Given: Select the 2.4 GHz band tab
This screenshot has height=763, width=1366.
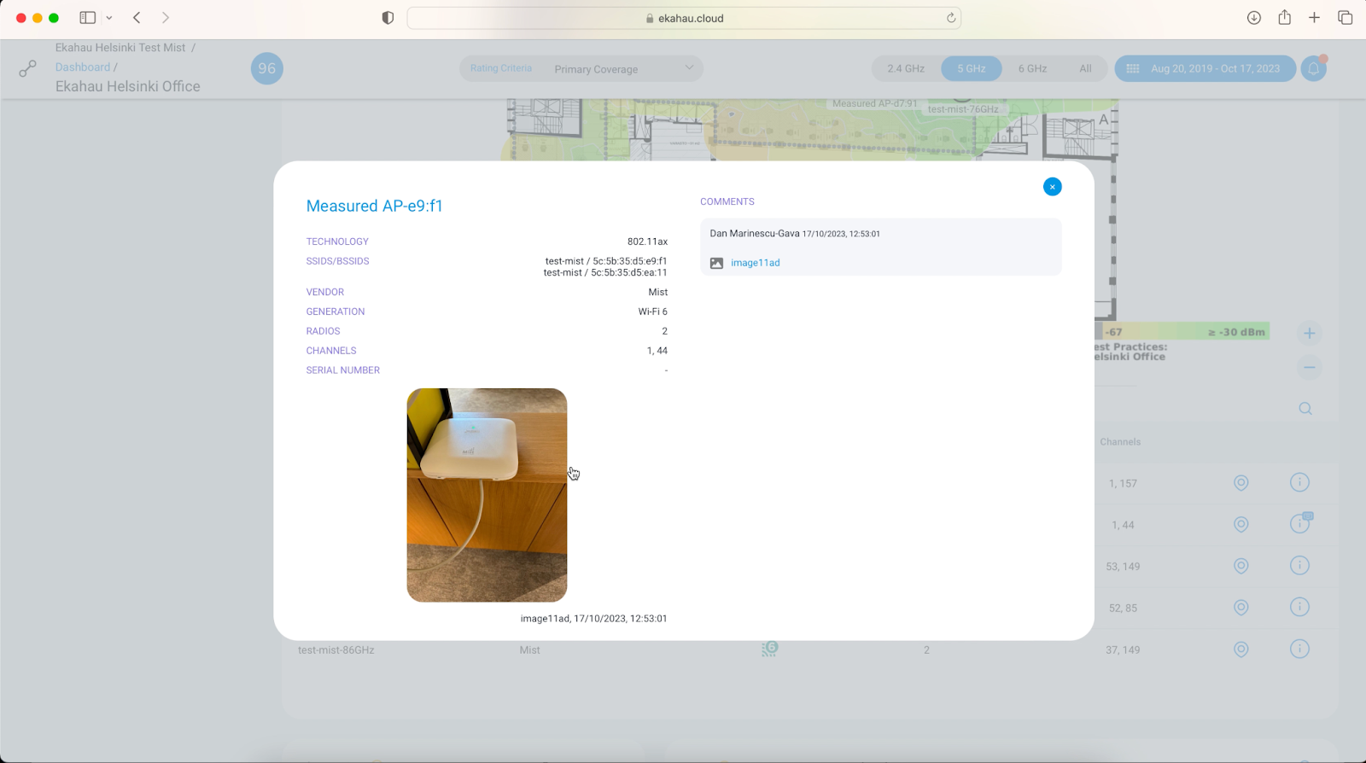Looking at the screenshot, I should [x=905, y=68].
